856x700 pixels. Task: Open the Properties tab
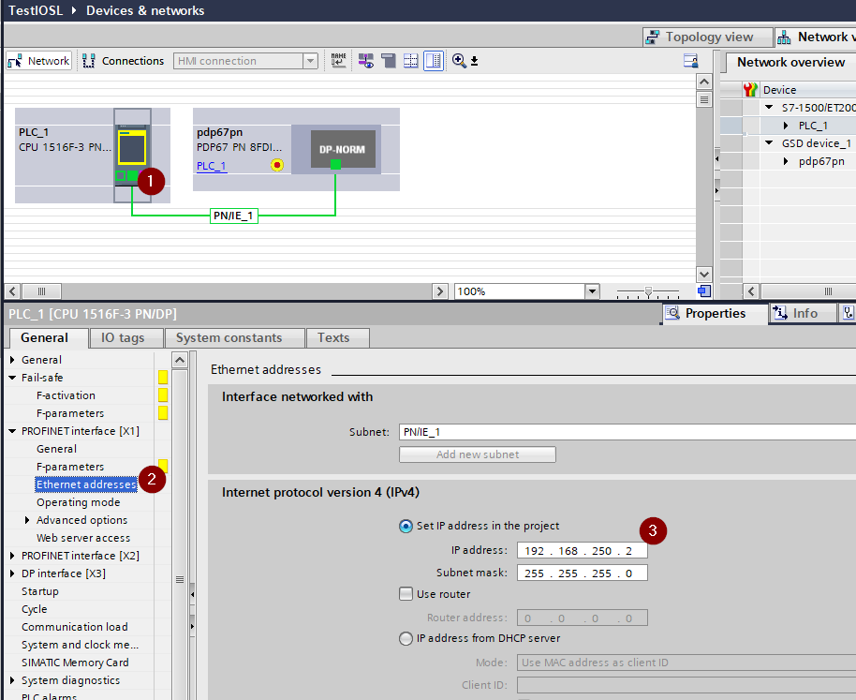tap(716, 313)
